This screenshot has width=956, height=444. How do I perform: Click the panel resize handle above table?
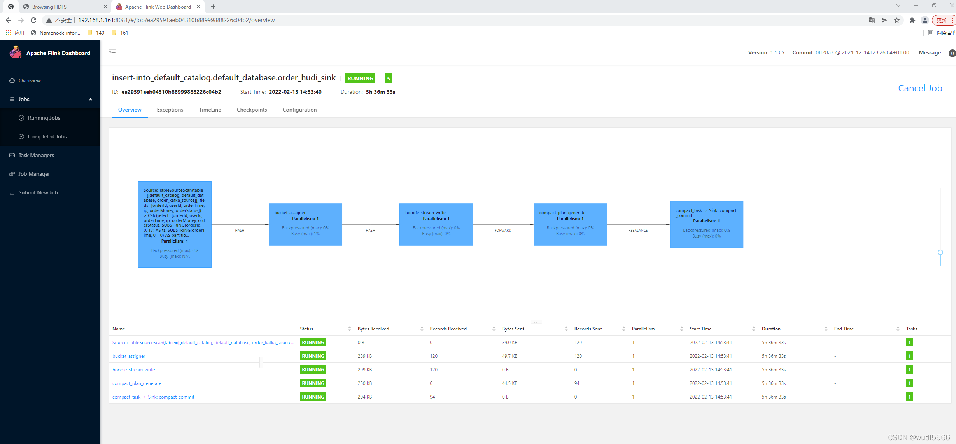(536, 322)
